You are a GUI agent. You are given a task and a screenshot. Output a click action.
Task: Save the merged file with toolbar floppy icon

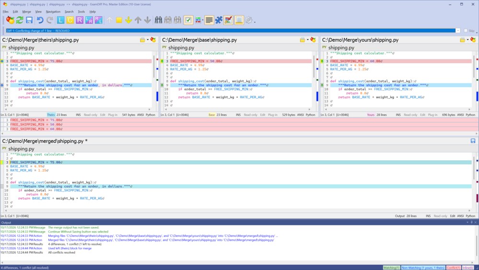pyautogui.click(x=29, y=20)
